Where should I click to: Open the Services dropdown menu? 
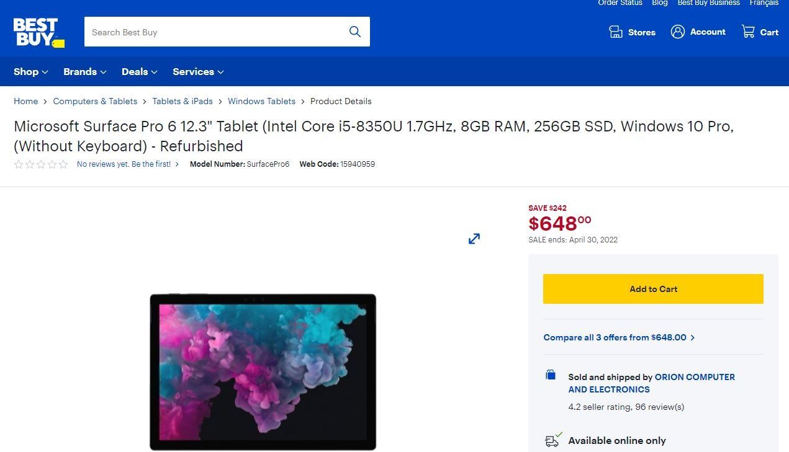click(x=198, y=72)
